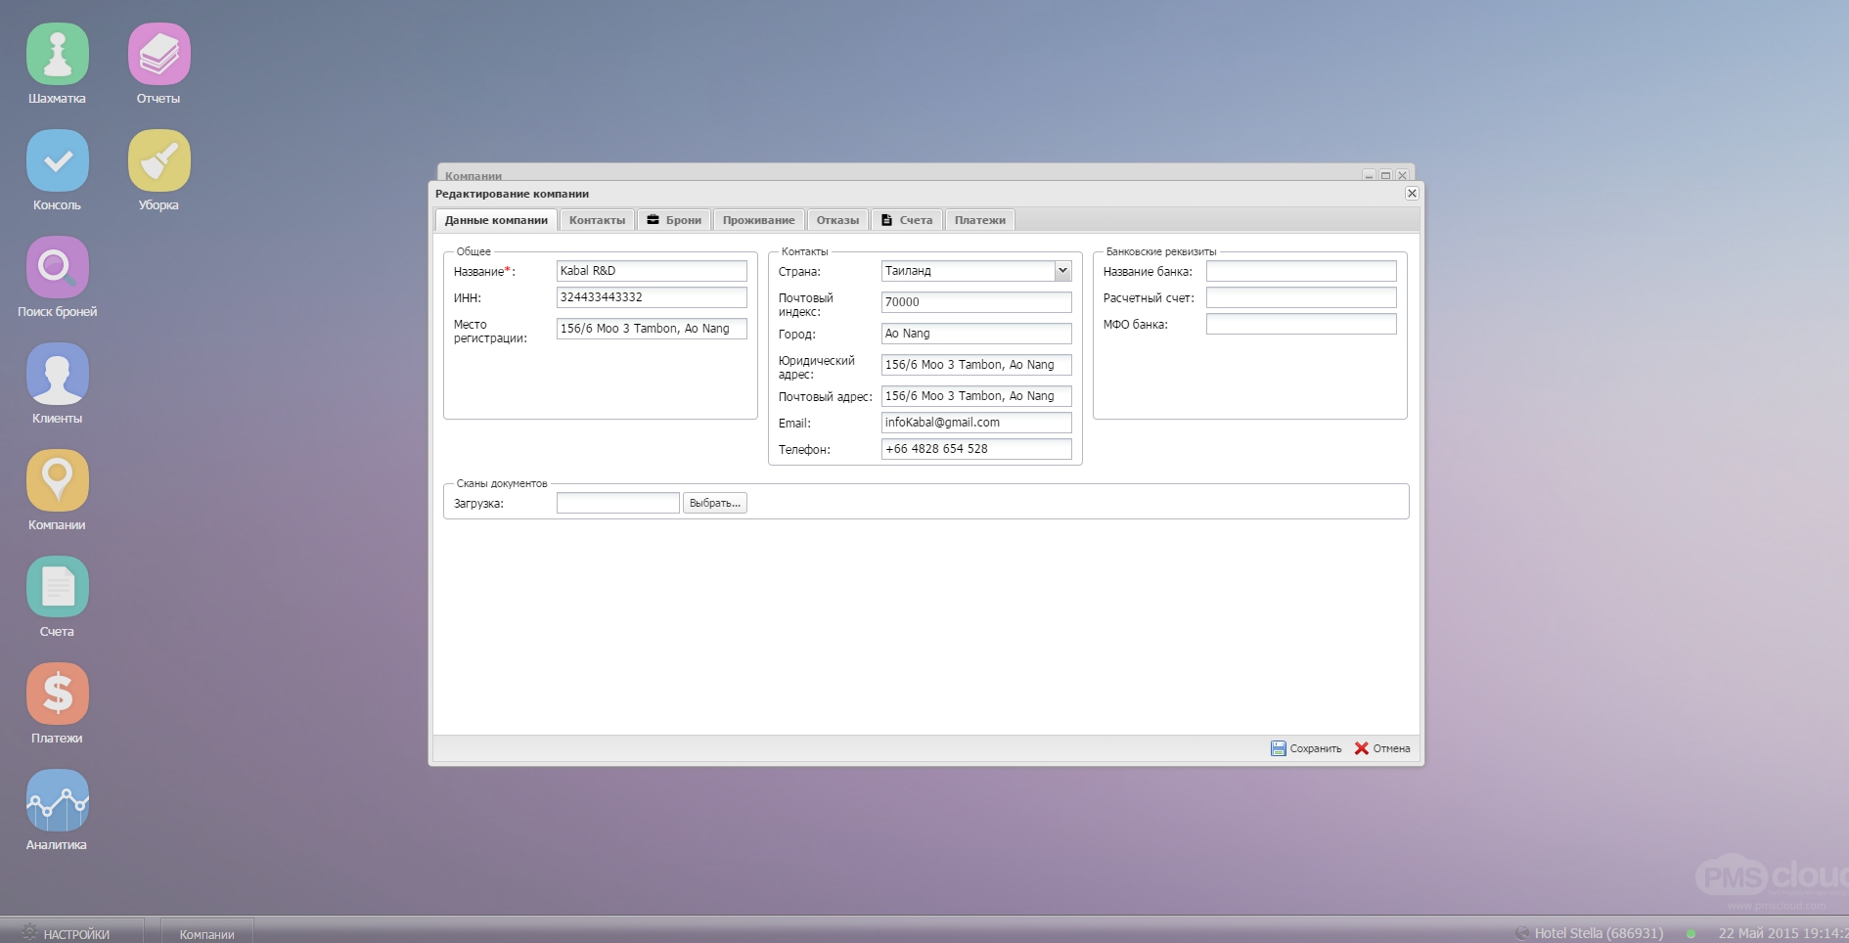Viewport: 1849px width, 943px height.
Task: Click the Отмена cancel button
Action: [1382, 748]
